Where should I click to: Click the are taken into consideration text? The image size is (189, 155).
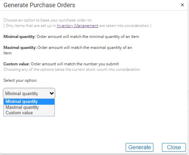125,26
